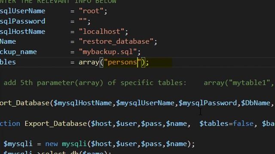
Task: Click the new keyword before mysqli
Action: (52, 144)
